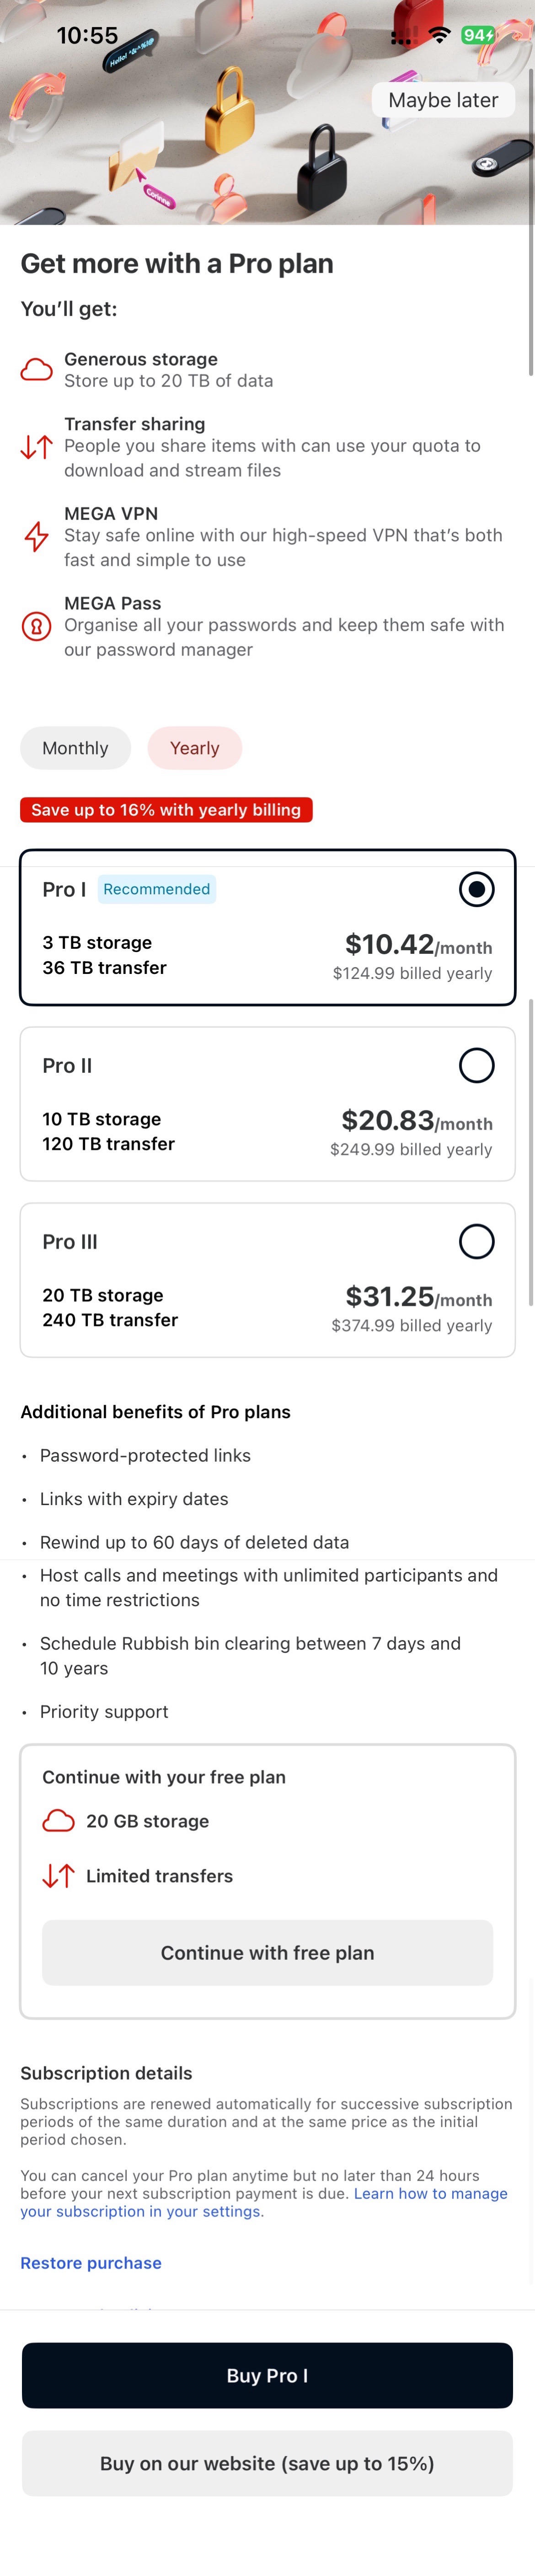Tap the Transfer sharing arrows icon
Viewport: 535px width, 2576px height.
click(37, 447)
